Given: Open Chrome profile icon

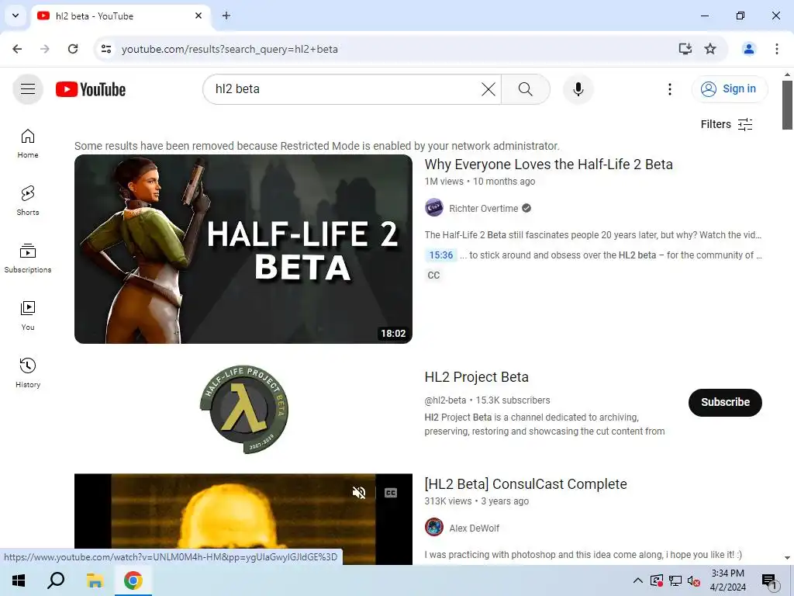Looking at the screenshot, I should pyautogui.click(x=748, y=49).
